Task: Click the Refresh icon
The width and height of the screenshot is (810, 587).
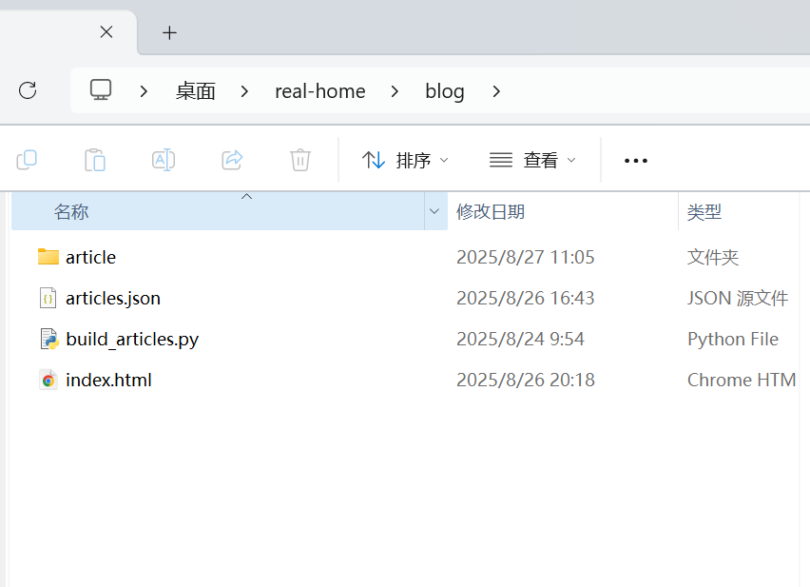Action: 28,90
